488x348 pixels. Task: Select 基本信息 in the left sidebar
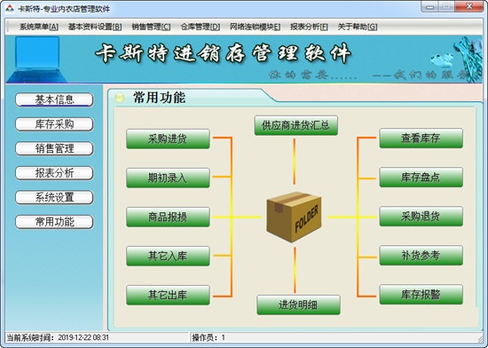coord(54,100)
